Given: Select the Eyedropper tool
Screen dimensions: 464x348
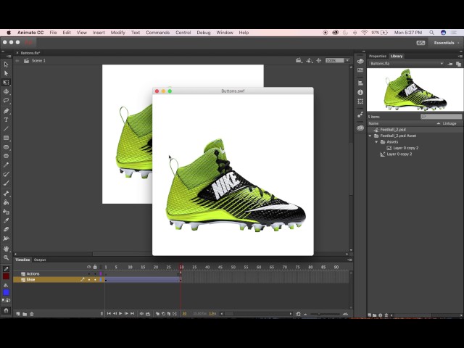Looking at the screenshot, I should click(x=6, y=220).
